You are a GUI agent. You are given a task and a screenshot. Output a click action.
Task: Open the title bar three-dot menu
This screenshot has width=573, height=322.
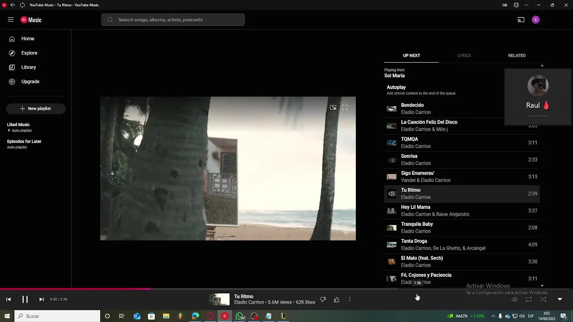click(526, 5)
